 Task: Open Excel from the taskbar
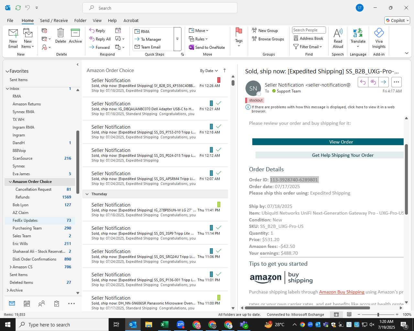[x=164, y=325]
